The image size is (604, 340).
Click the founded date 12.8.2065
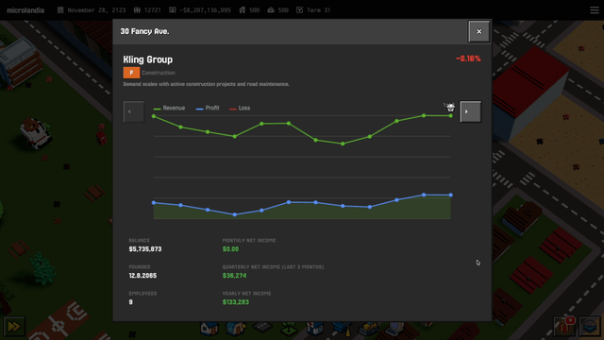pos(143,276)
